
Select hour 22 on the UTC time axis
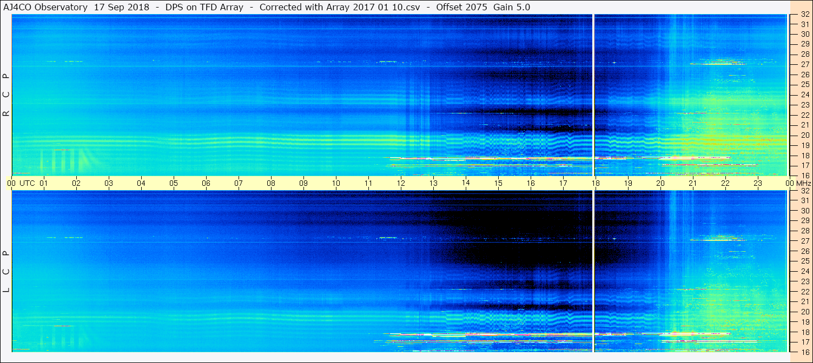(x=725, y=183)
